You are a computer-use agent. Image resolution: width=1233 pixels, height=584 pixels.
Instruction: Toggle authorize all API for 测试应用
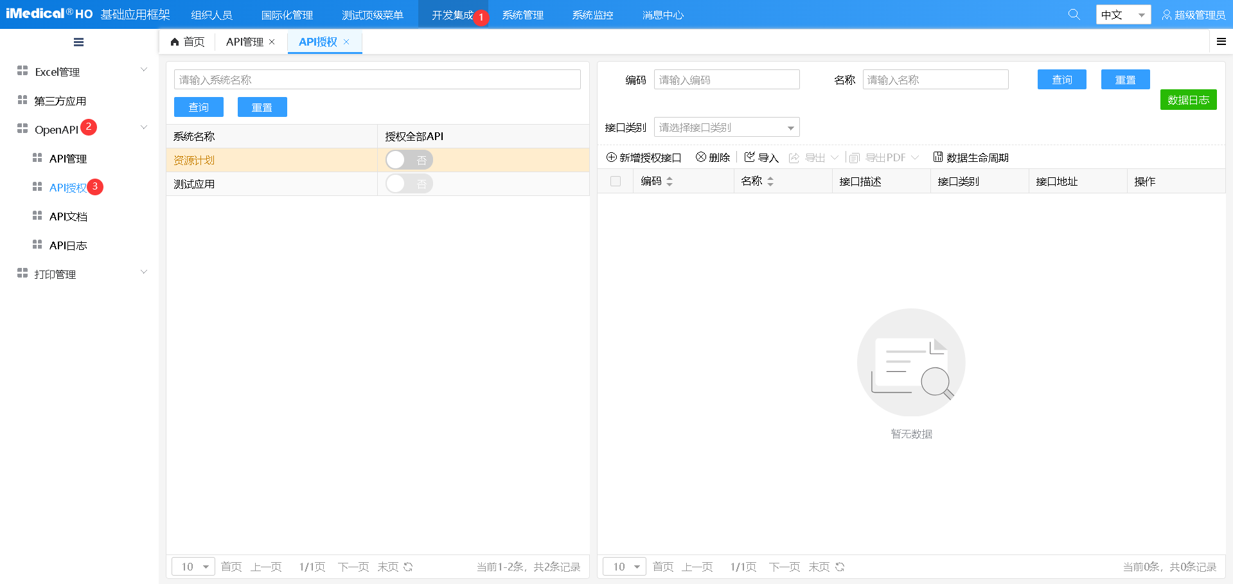click(x=409, y=184)
